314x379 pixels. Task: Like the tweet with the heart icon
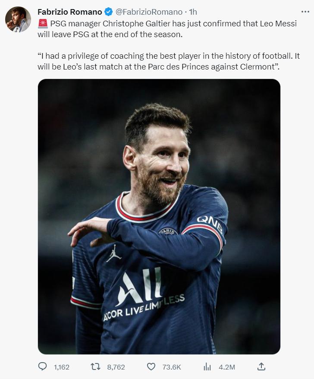pos(151,366)
